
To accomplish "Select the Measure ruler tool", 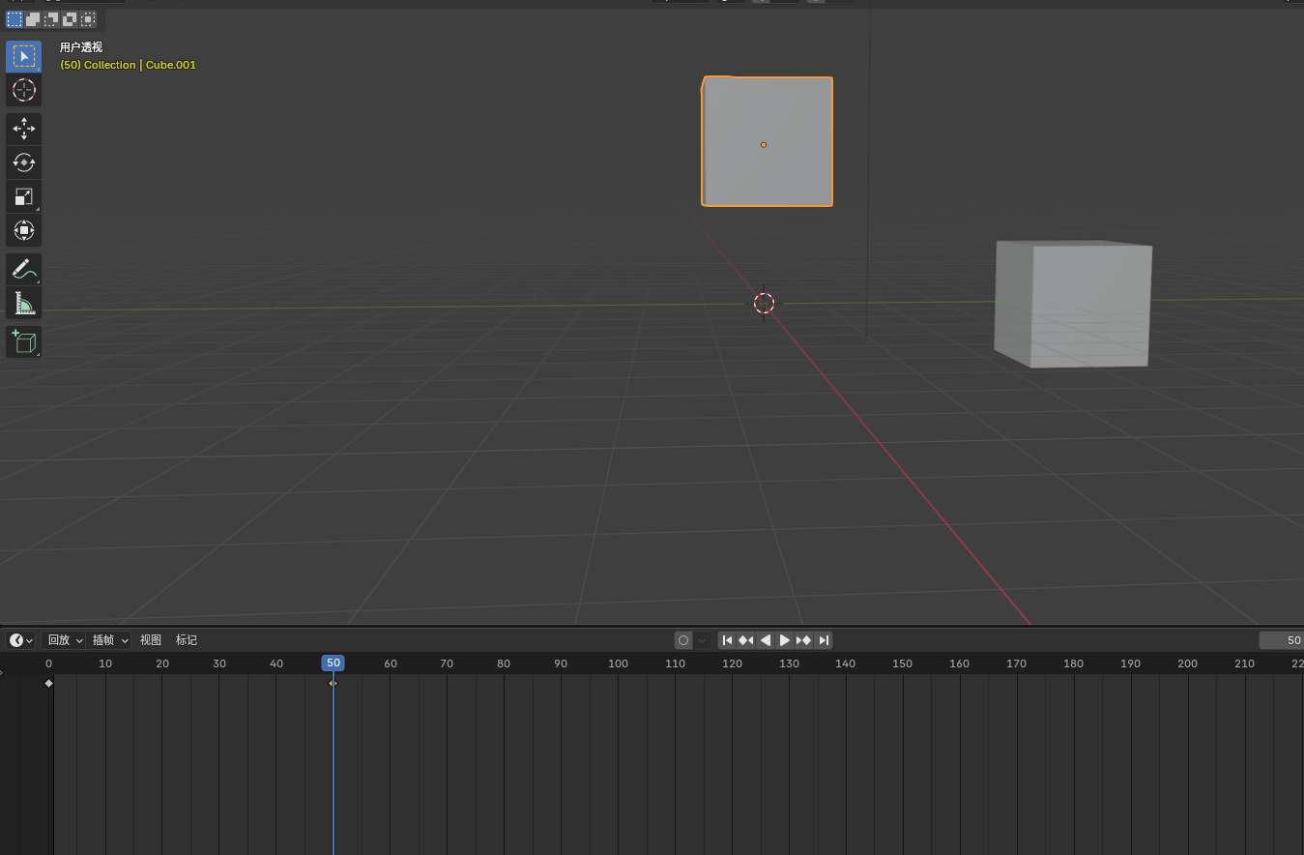I will tap(24, 304).
